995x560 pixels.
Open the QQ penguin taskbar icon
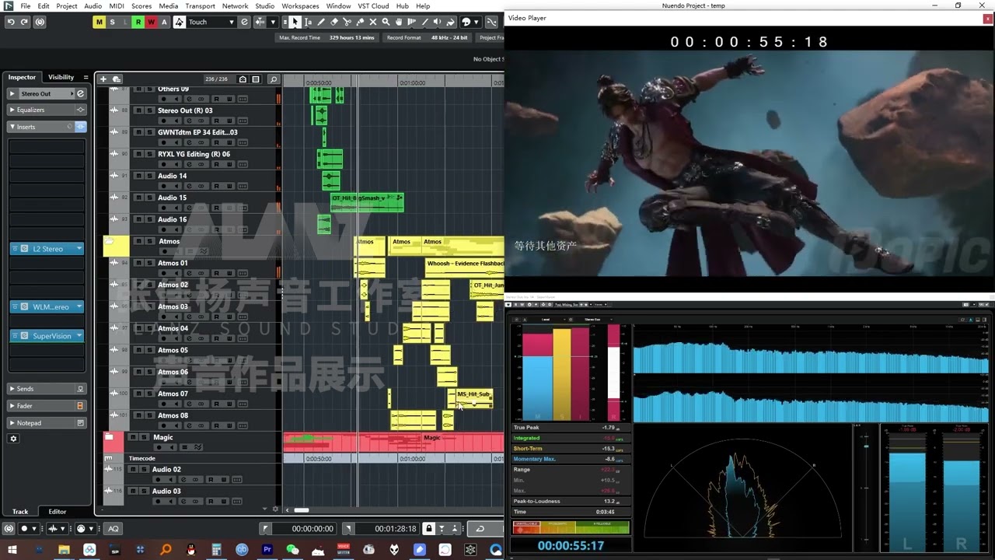(x=191, y=550)
